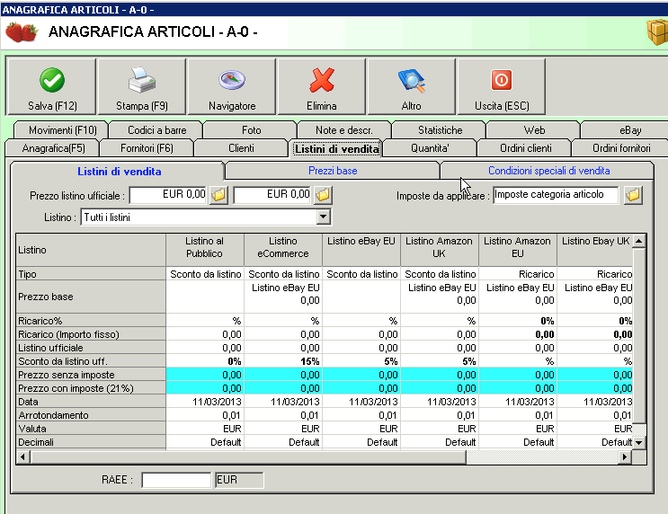Go to the Movimenti (F10) tab
This screenshot has width=668, height=514.
tap(62, 130)
